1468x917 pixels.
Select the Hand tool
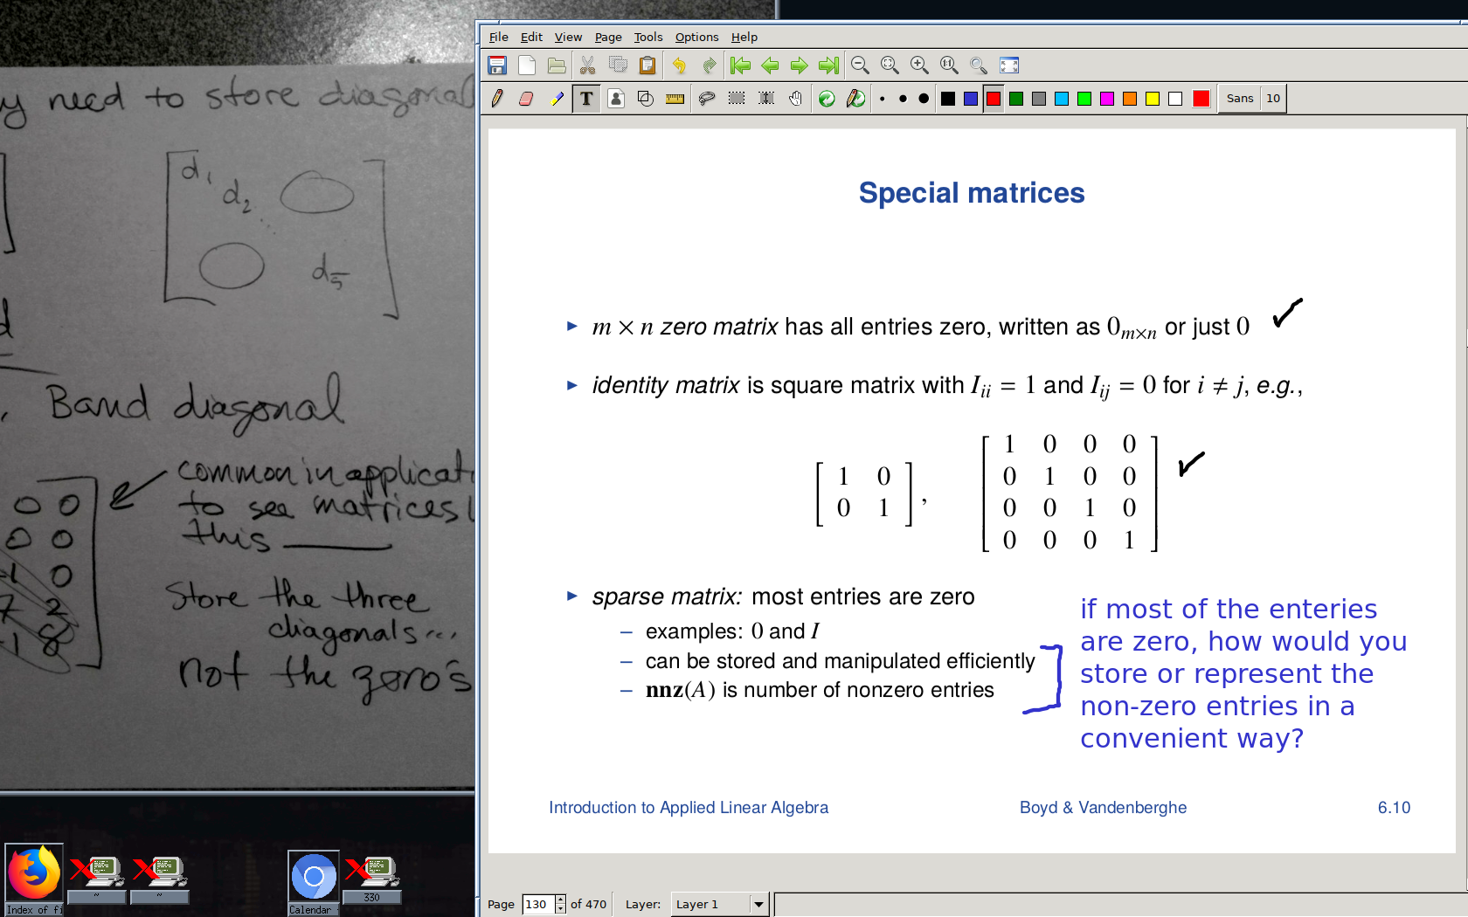pyautogui.click(x=795, y=99)
